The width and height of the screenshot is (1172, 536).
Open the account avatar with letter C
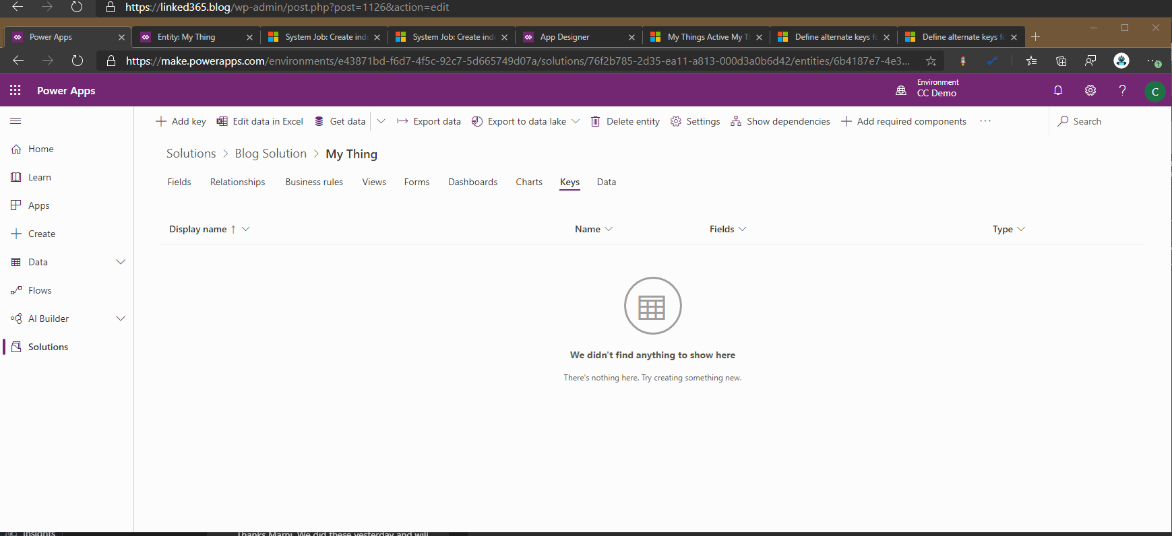[1155, 92]
